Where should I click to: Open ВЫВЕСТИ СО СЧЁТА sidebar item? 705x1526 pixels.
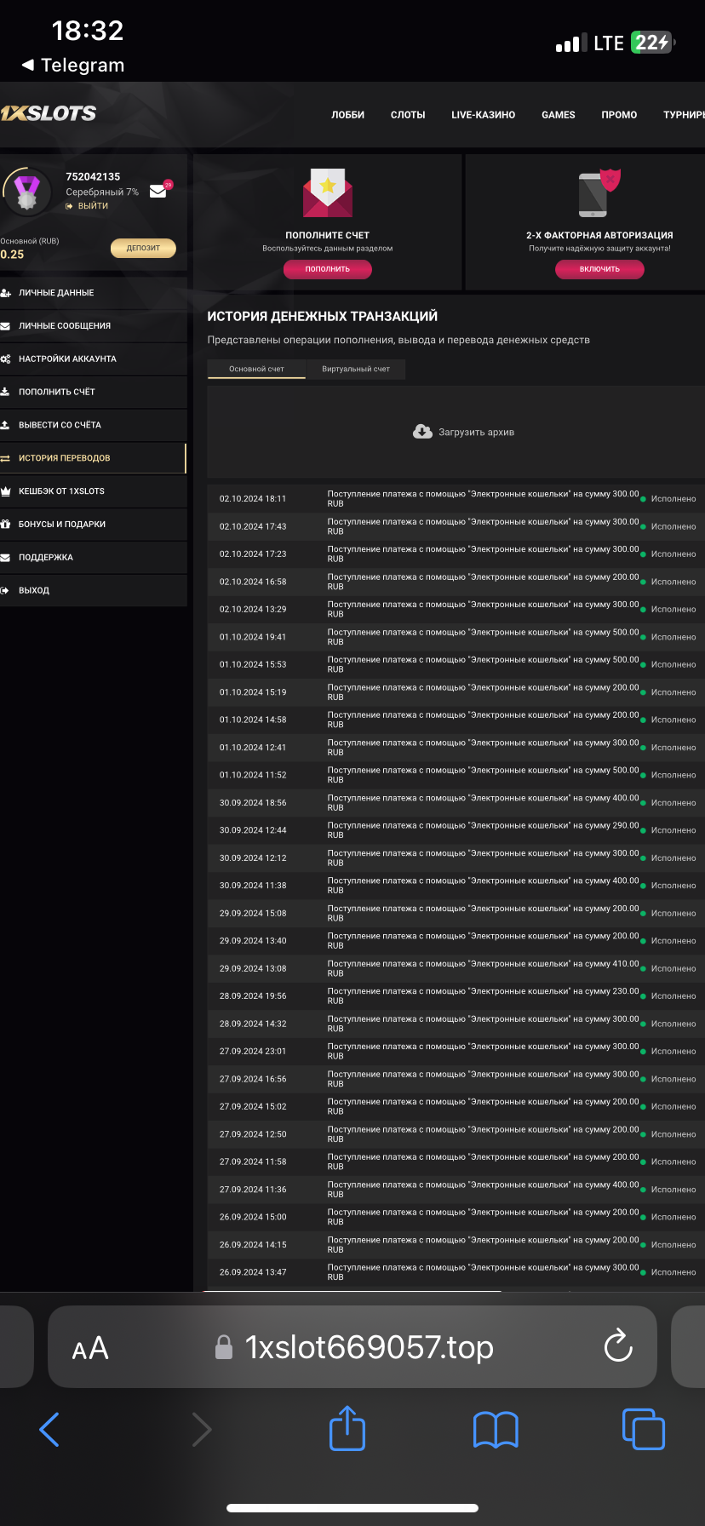60,425
